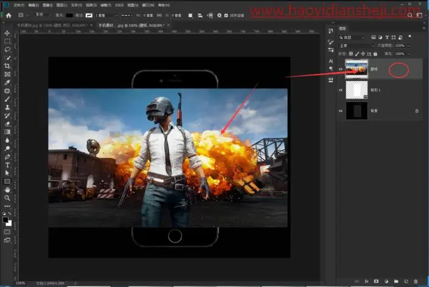Add a layer mask
This screenshot has width=429, height=287.
coord(376,282)
